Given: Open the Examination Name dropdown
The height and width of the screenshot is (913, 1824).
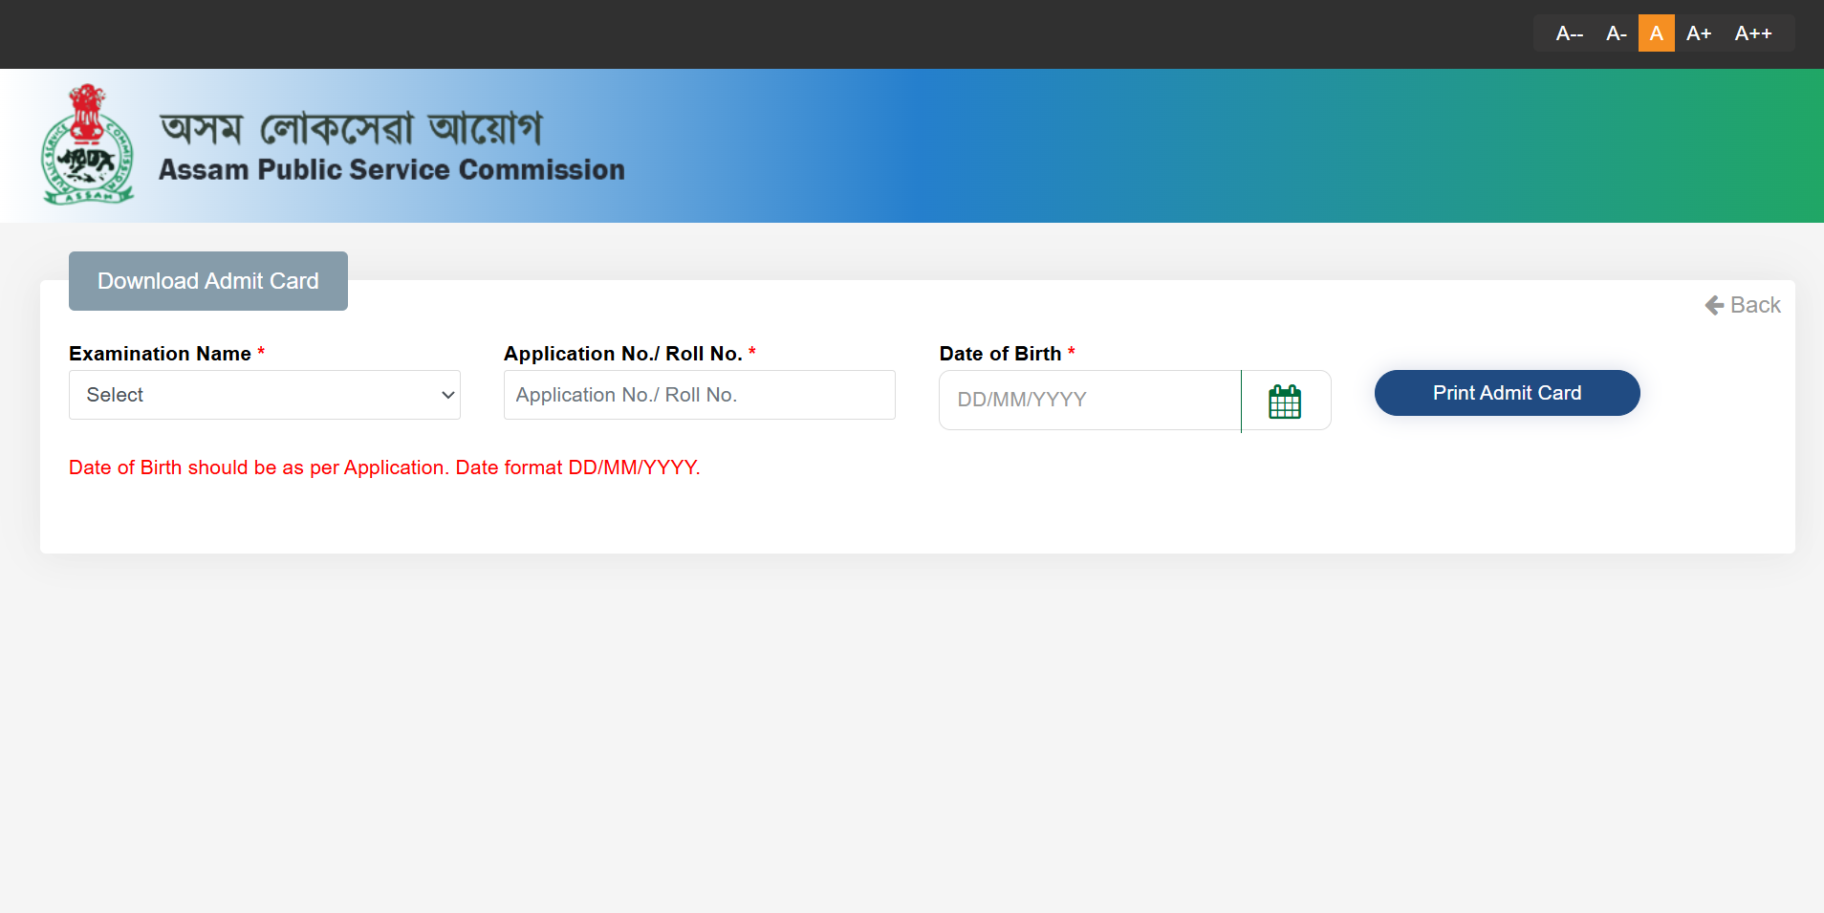Looking at the screenshot, I should pos(264,394).
